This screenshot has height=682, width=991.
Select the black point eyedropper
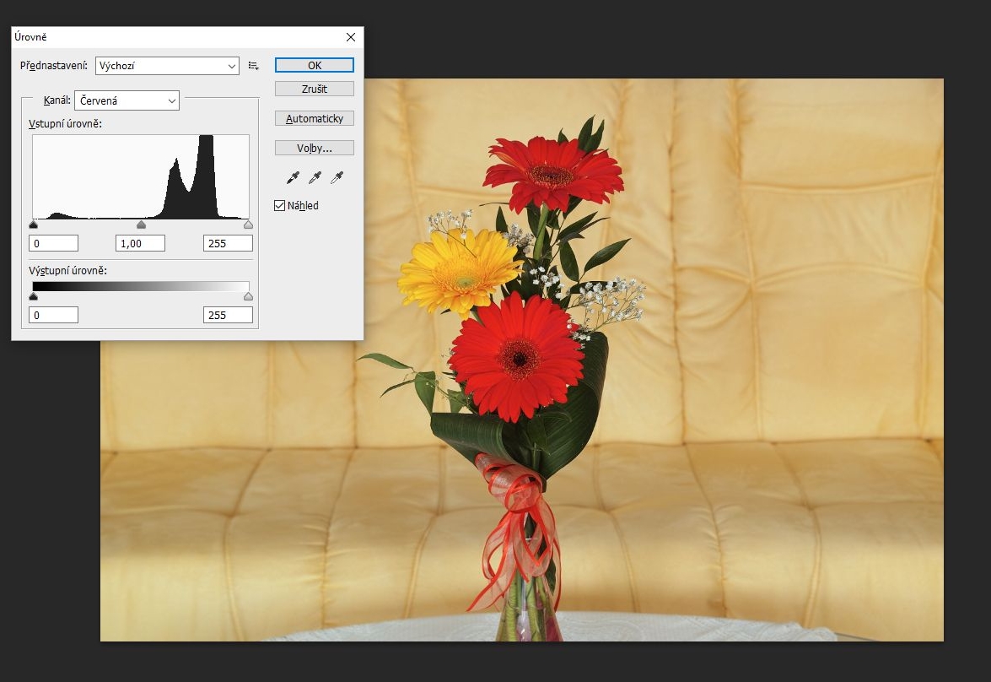point(294,177)
